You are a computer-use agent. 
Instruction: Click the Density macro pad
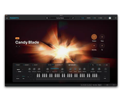tap(94, 46)
